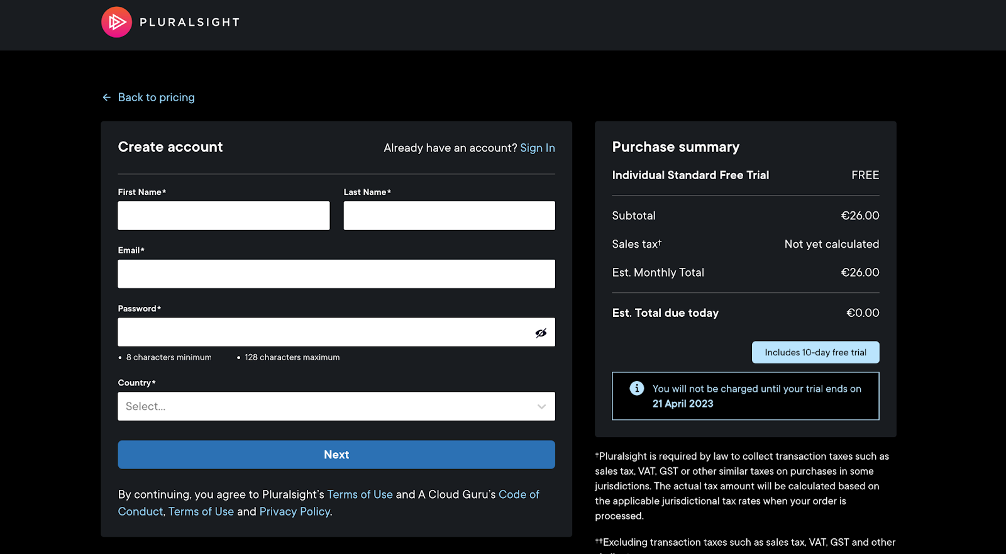This screenshot has width=1006, height=554.
Task: Click the FREE price label
Action: click(x=865, y=175)
